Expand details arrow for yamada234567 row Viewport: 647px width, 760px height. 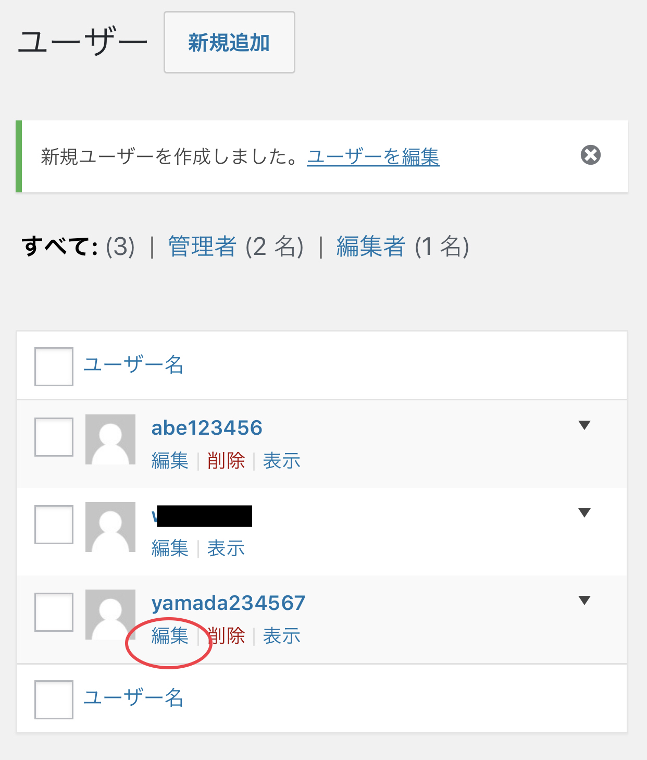[x=584, y=600]
